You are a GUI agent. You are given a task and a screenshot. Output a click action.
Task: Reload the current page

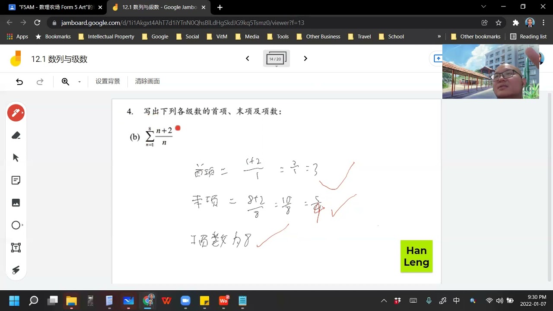pyautogui.click(x=37, y=22)
